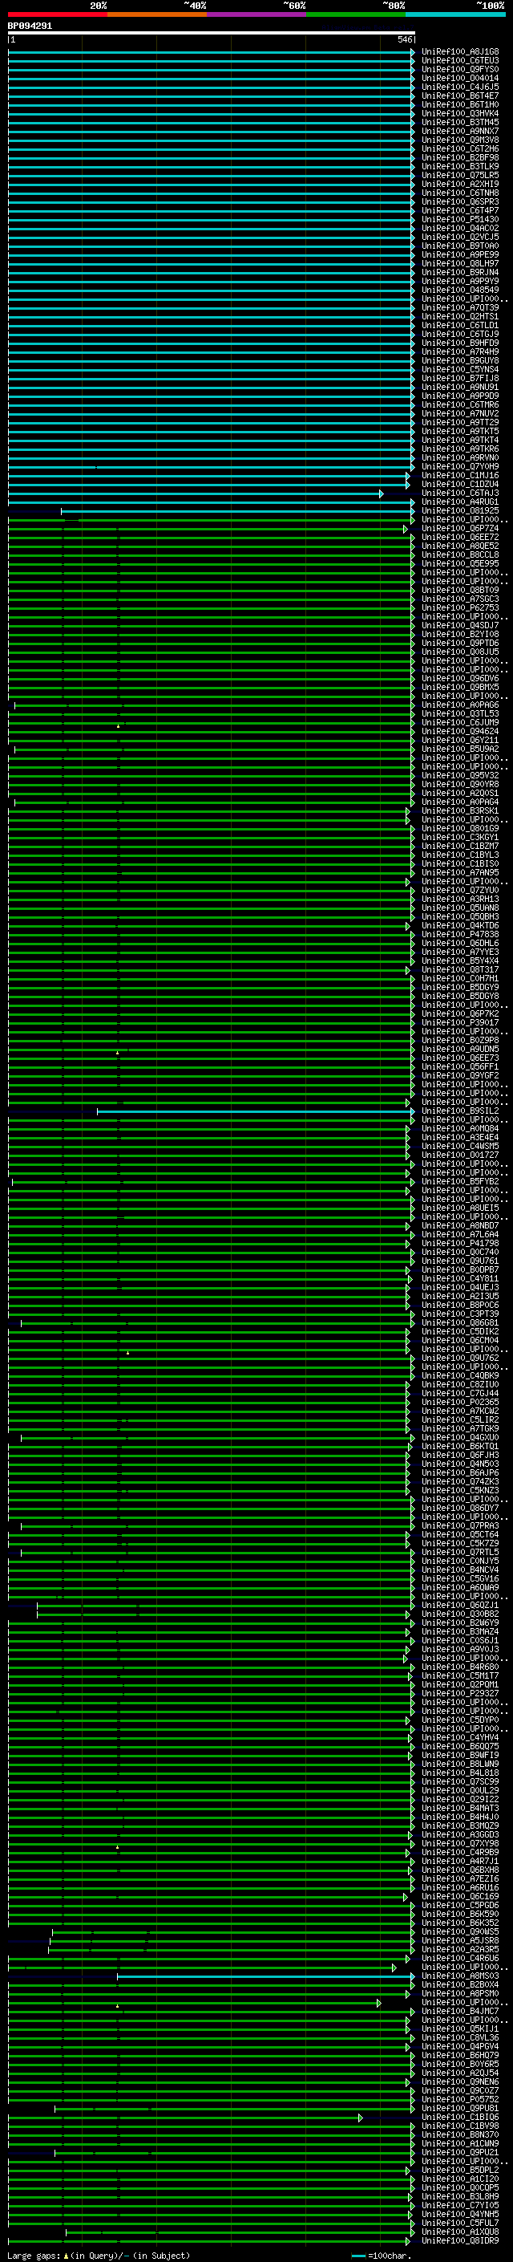Image resolution: width=513 pixels, height=2262 pixels.
Task: Click the 546 query length marker
Action: click(405, 39)
